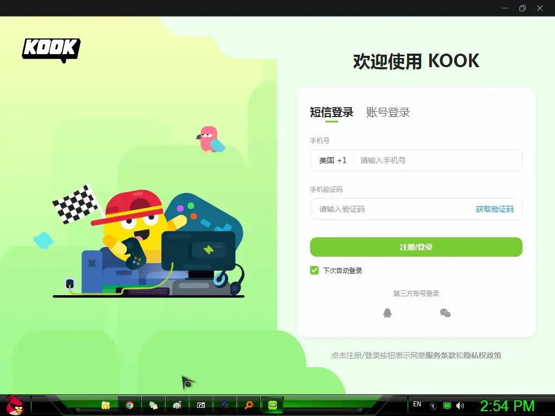Open the 美国 +1 country code selector
555x416 pixels.
333,160
